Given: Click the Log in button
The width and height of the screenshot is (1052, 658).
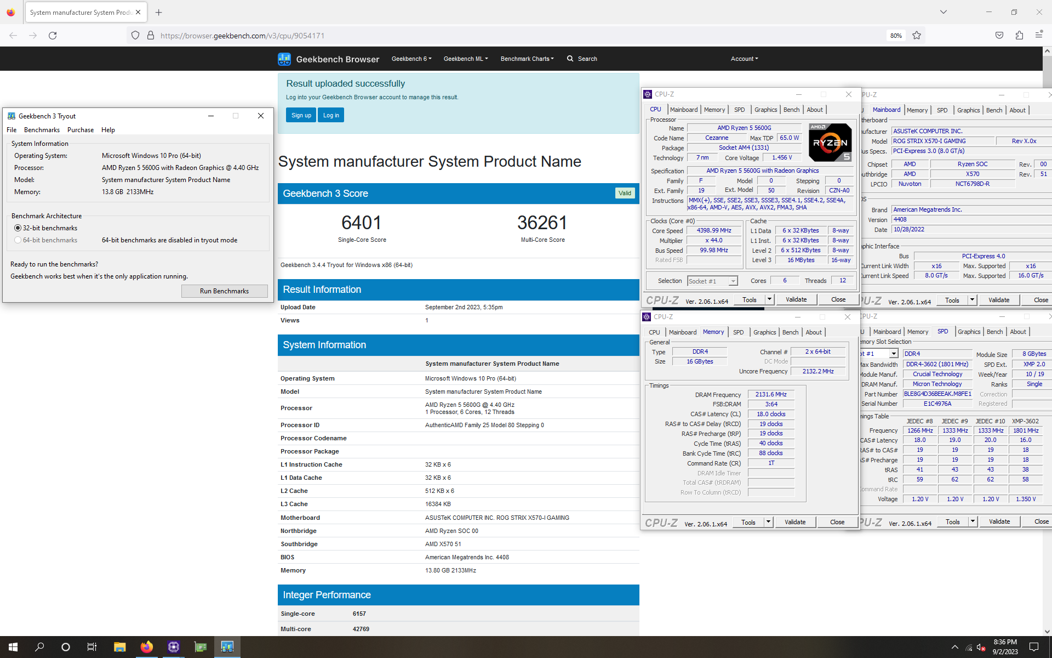Looking at the screenshot, I should pyautogui.click(x=331, y=115).
